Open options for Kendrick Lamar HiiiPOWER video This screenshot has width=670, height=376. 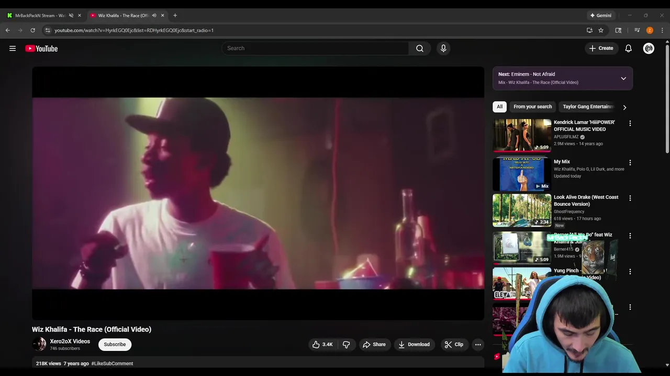click(x=630, y=123)
